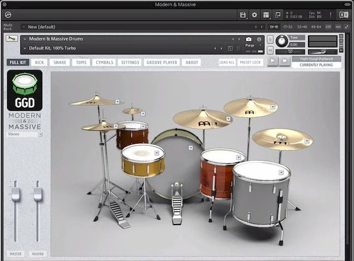Open dropdown on the kick drum
The width and height of the screenshot is (354, 261).
191,148
